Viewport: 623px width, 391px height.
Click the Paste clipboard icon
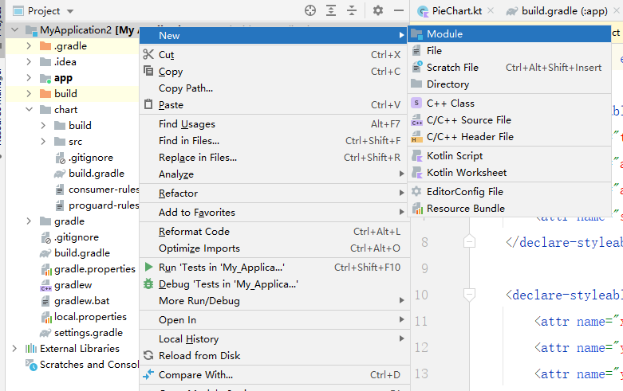pos(148,104)
